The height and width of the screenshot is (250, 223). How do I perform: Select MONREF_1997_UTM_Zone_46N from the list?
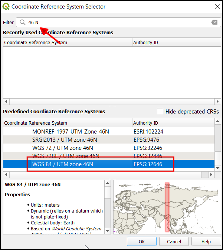click(70, 131)
